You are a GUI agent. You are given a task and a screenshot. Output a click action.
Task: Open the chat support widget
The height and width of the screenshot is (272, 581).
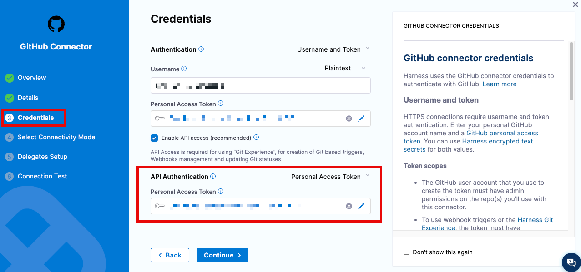pos(571,262)
